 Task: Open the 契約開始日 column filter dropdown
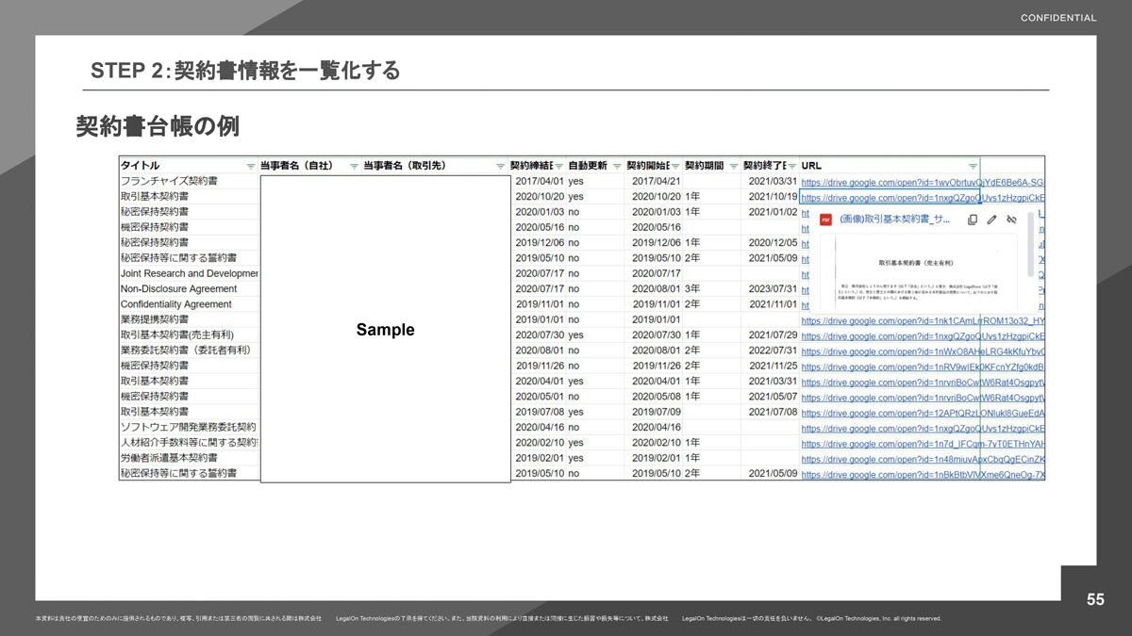pyautogui.click(x=674, y=166)
